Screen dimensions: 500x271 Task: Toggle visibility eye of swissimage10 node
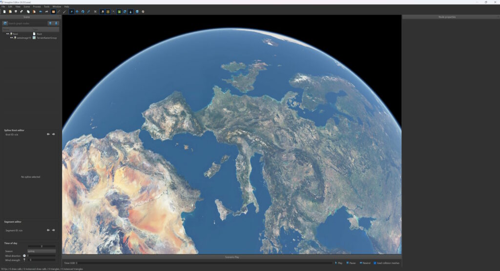tap(12, 37)
